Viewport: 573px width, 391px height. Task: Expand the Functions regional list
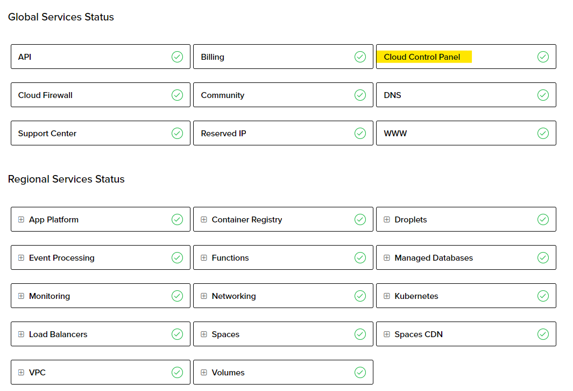[204, 258]
